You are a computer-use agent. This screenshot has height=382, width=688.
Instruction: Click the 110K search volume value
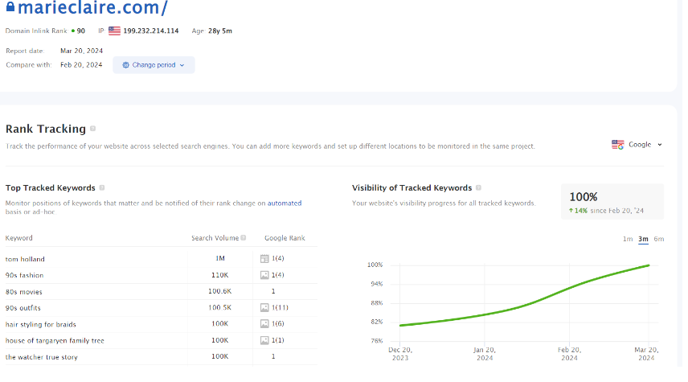(x=220, y=275)
